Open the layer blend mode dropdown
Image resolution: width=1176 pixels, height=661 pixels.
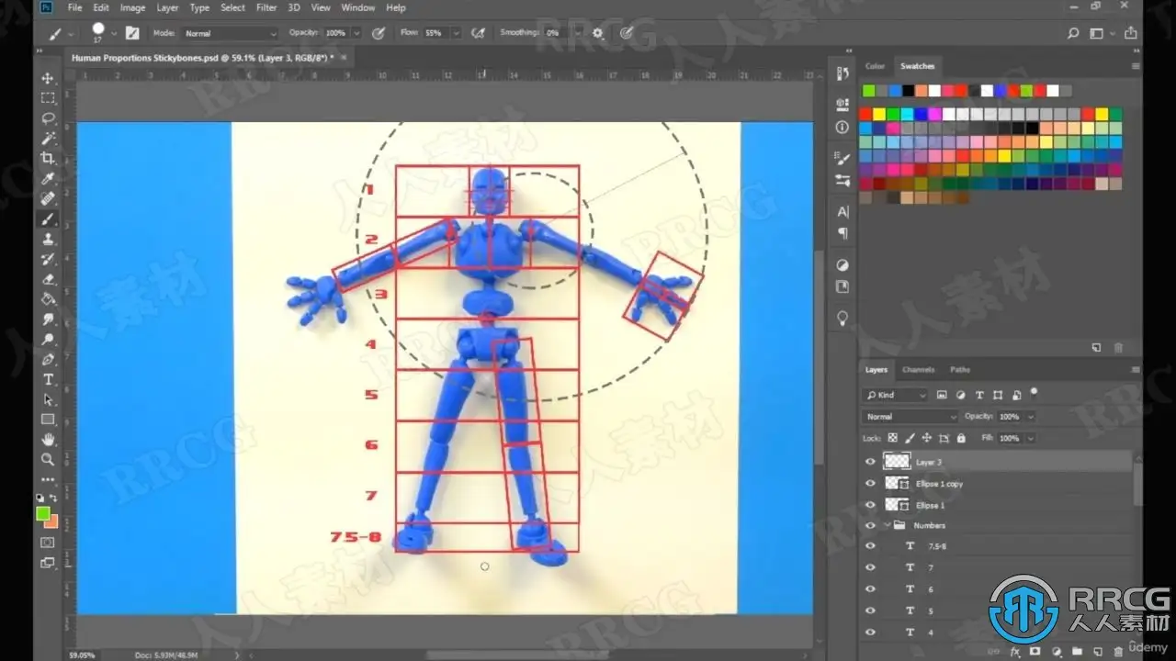(910, 416)
